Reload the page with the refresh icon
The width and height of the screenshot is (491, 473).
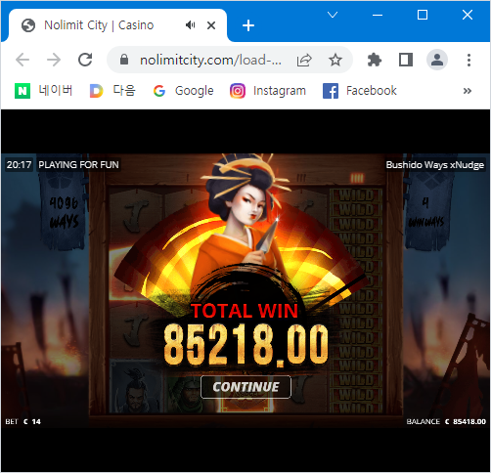click(x=85, y=60)
